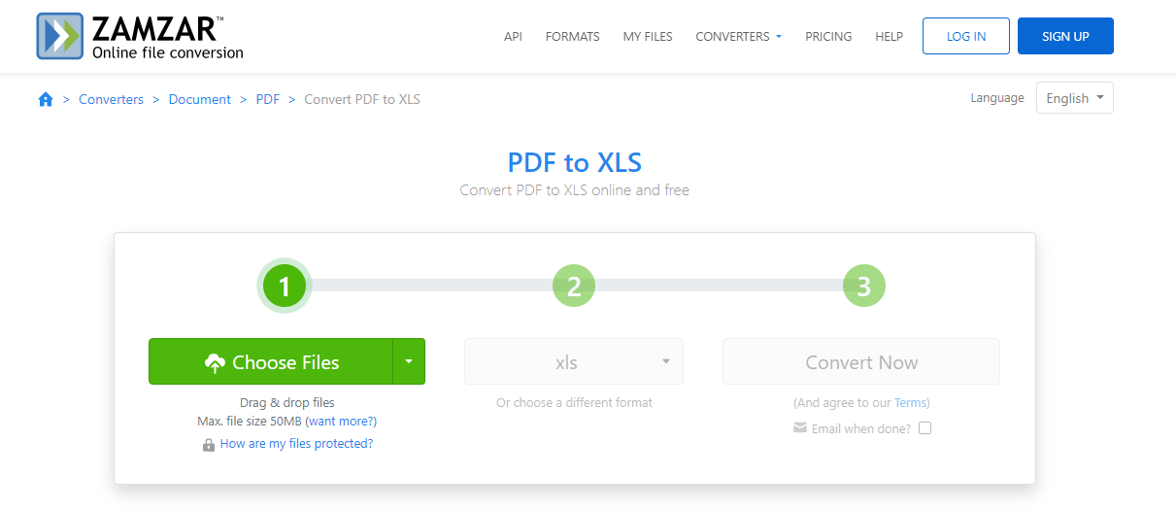The image size is (1176, 509).
Task: Click the envelope icon near email option
Action: (x=800, y=427)
